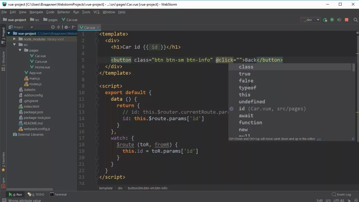
Task: Collapse all nodes in the Project tree
Action: tap(59, 27)
